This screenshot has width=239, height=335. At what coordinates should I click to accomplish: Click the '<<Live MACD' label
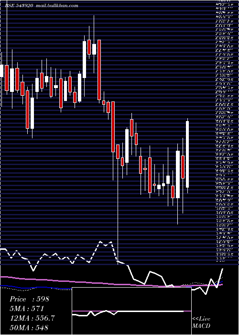[201, 323]
